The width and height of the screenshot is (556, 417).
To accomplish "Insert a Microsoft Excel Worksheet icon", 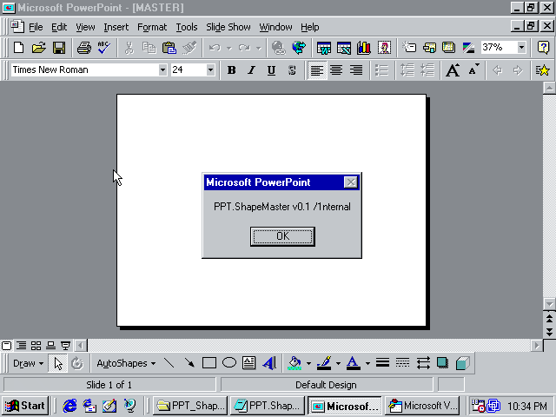I will click(x=344, y=48).
